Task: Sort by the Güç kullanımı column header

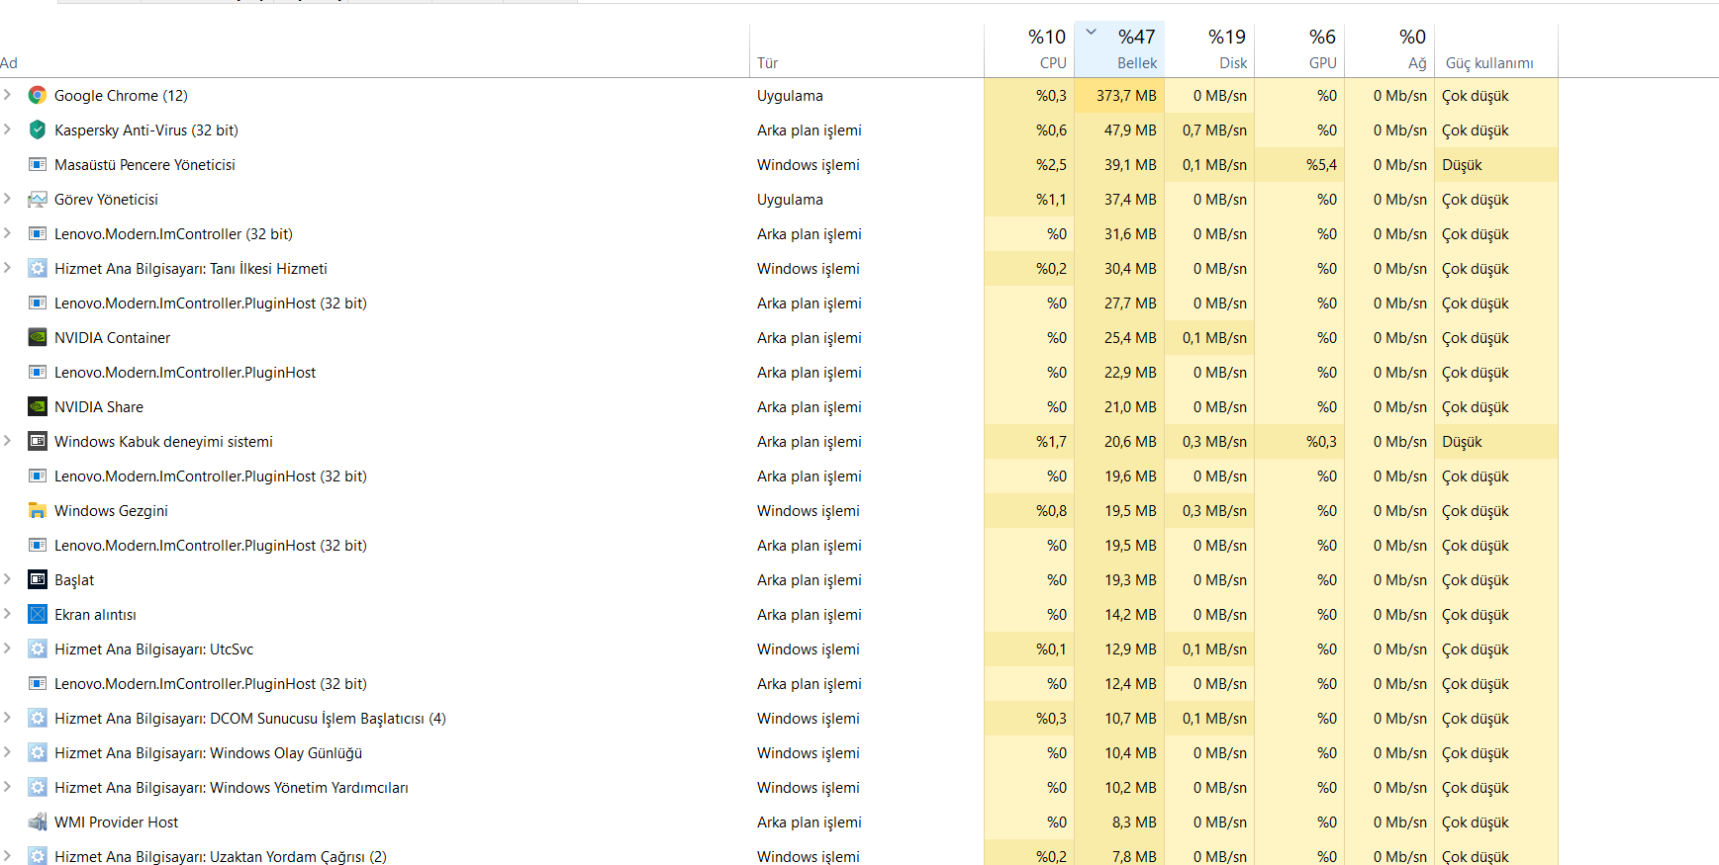Action: coord(1496,50)
